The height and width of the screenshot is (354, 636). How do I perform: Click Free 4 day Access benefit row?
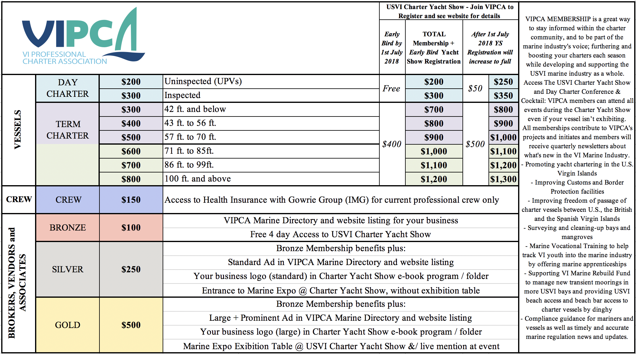pos(341,234)
